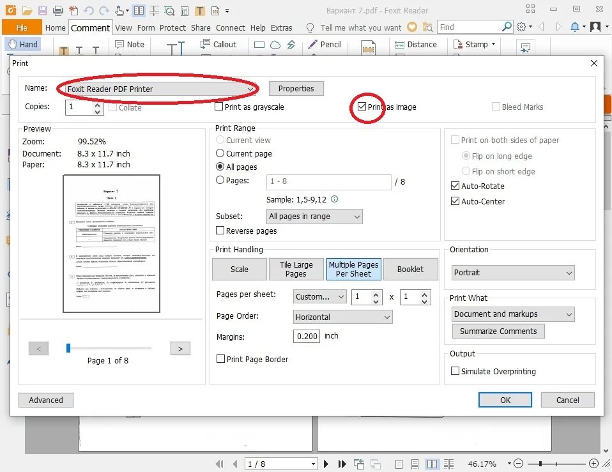Open the File menu

click(22, 27)
